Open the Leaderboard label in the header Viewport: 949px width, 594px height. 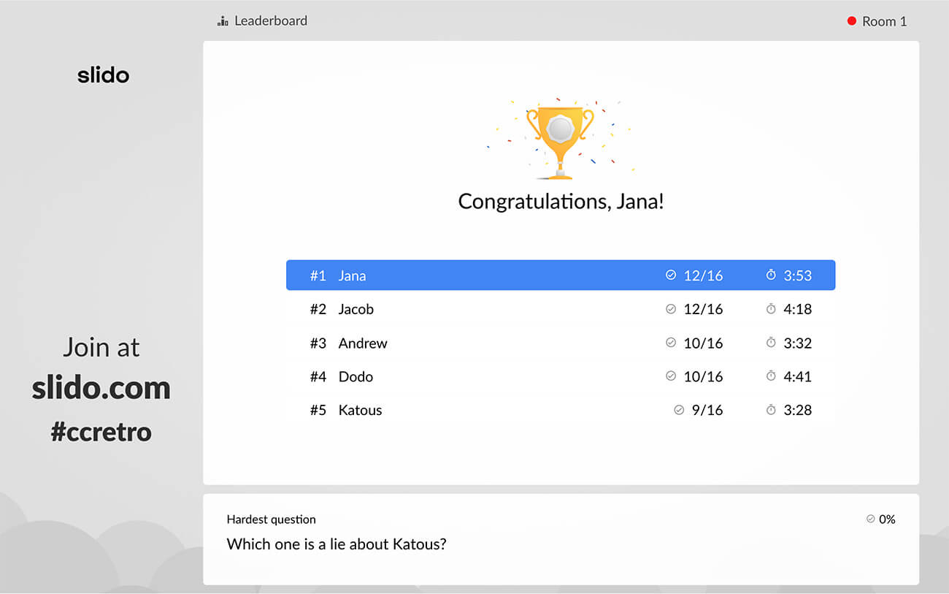click(270, 21)
